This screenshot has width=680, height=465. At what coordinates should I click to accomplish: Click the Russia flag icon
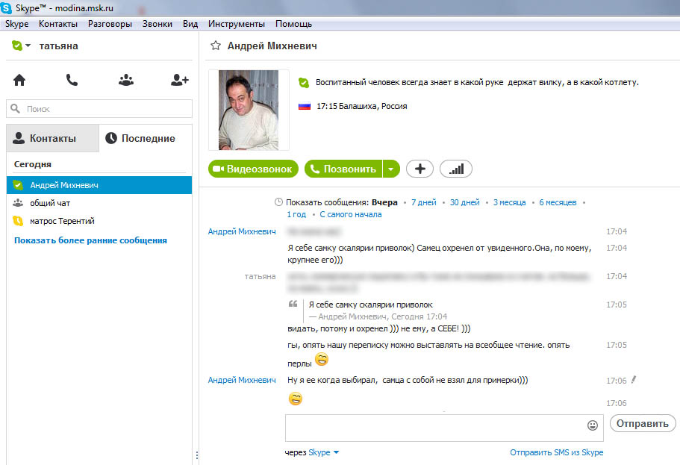tap(305, 106)
